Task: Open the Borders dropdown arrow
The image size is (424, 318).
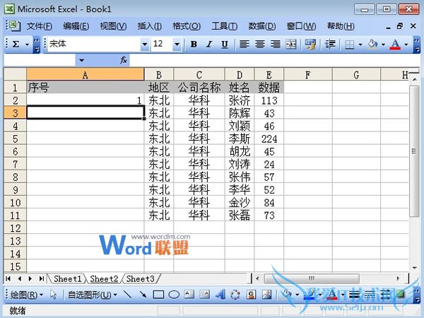Action: (360, 45)
